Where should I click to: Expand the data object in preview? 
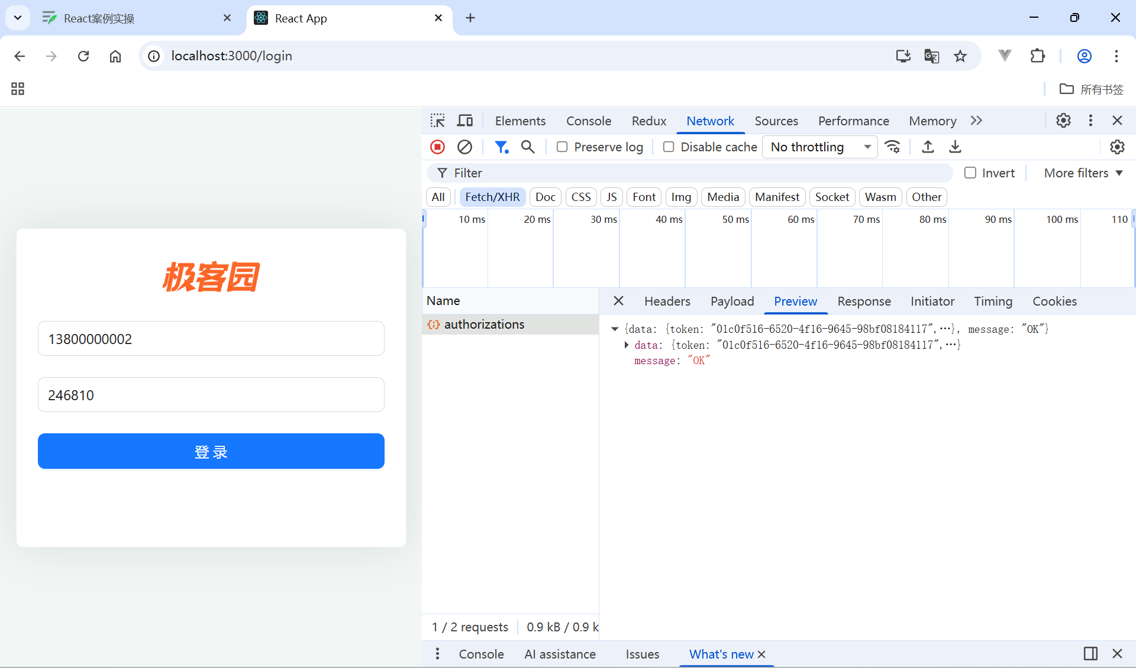pyautogui.click(x=627, y=345)
